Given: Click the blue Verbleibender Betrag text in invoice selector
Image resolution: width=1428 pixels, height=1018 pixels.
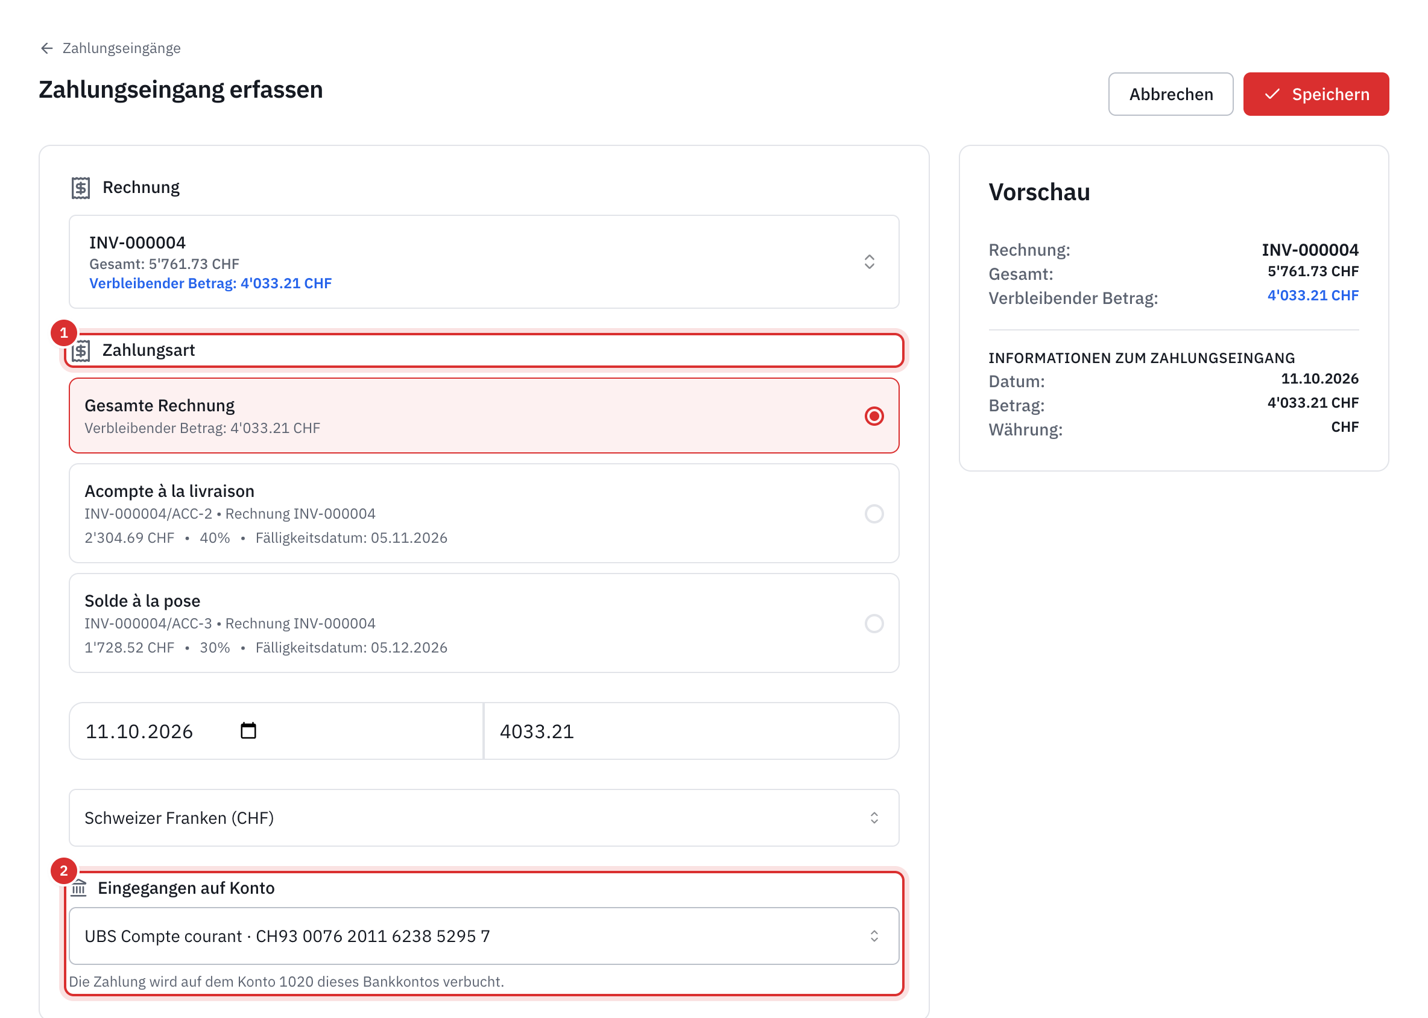Looking at the screenshot, I should click(210, 283).
